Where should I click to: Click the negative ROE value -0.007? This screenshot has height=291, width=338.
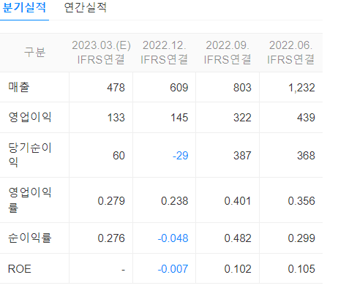(173, 269)
